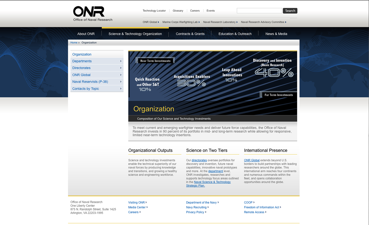Click the Organizational Outputs heading
The height and width of the screenshot is (225, 369).
pos(150,150)
